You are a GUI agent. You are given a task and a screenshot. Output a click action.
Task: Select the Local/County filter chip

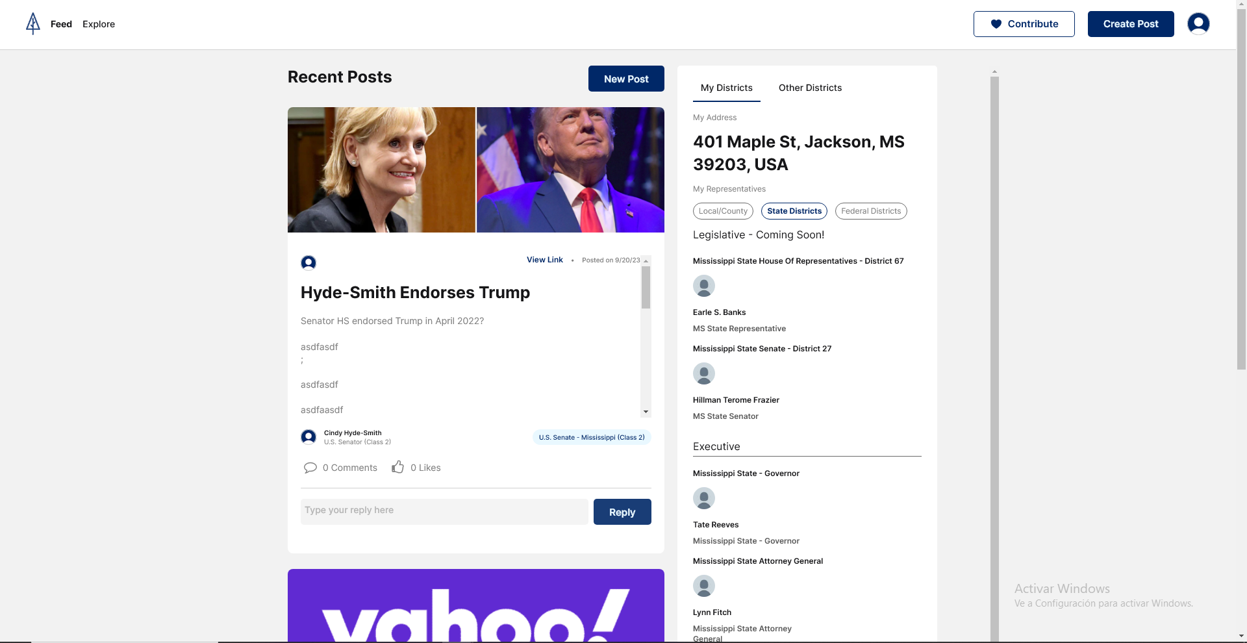(x=723, y=211)
